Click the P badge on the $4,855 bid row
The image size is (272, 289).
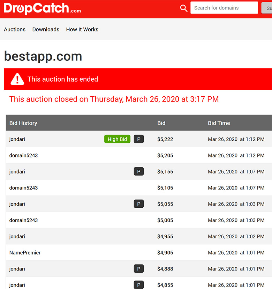139,285
